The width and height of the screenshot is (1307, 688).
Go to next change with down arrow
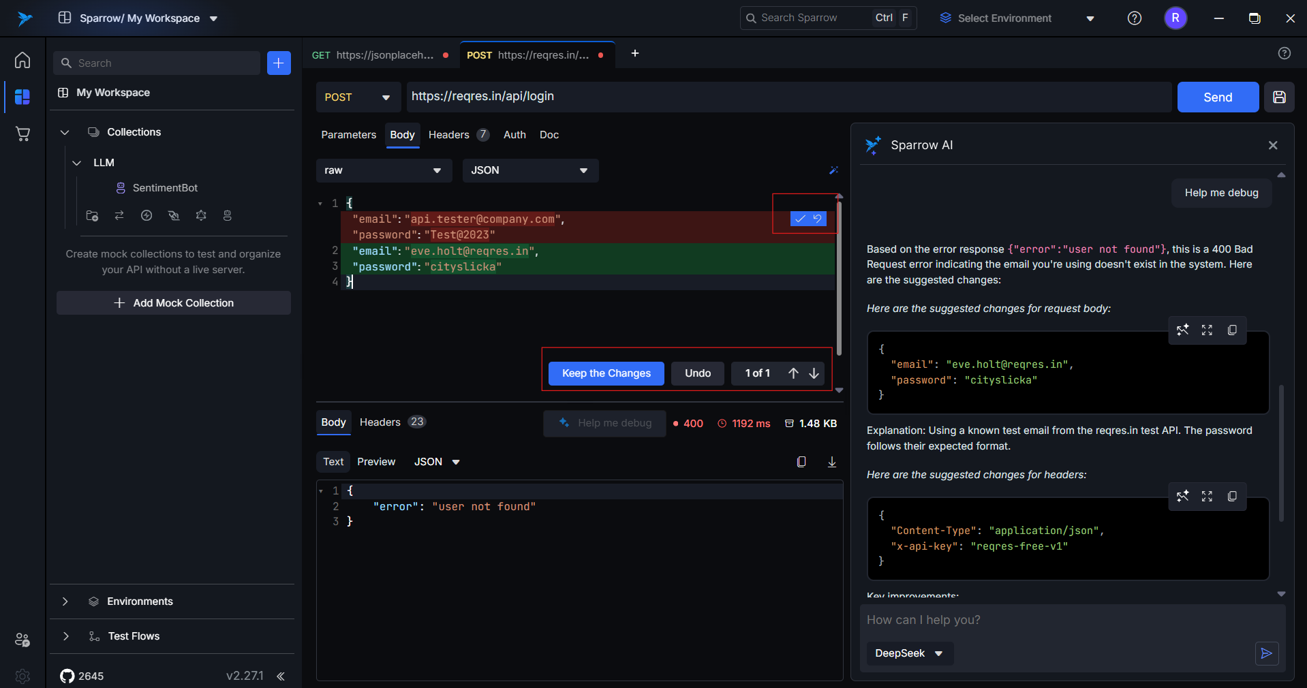pos(814,373)
